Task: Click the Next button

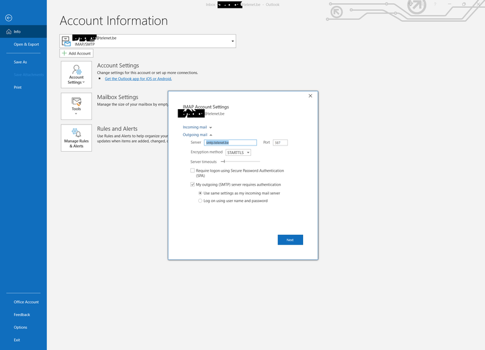Action: (x=290, y=240)
